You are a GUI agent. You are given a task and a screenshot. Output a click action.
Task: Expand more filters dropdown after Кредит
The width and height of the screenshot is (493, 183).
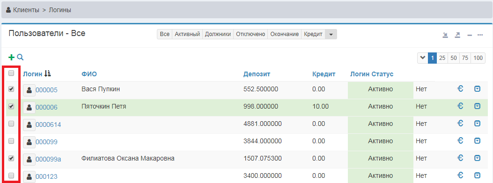tap(331, 34)
